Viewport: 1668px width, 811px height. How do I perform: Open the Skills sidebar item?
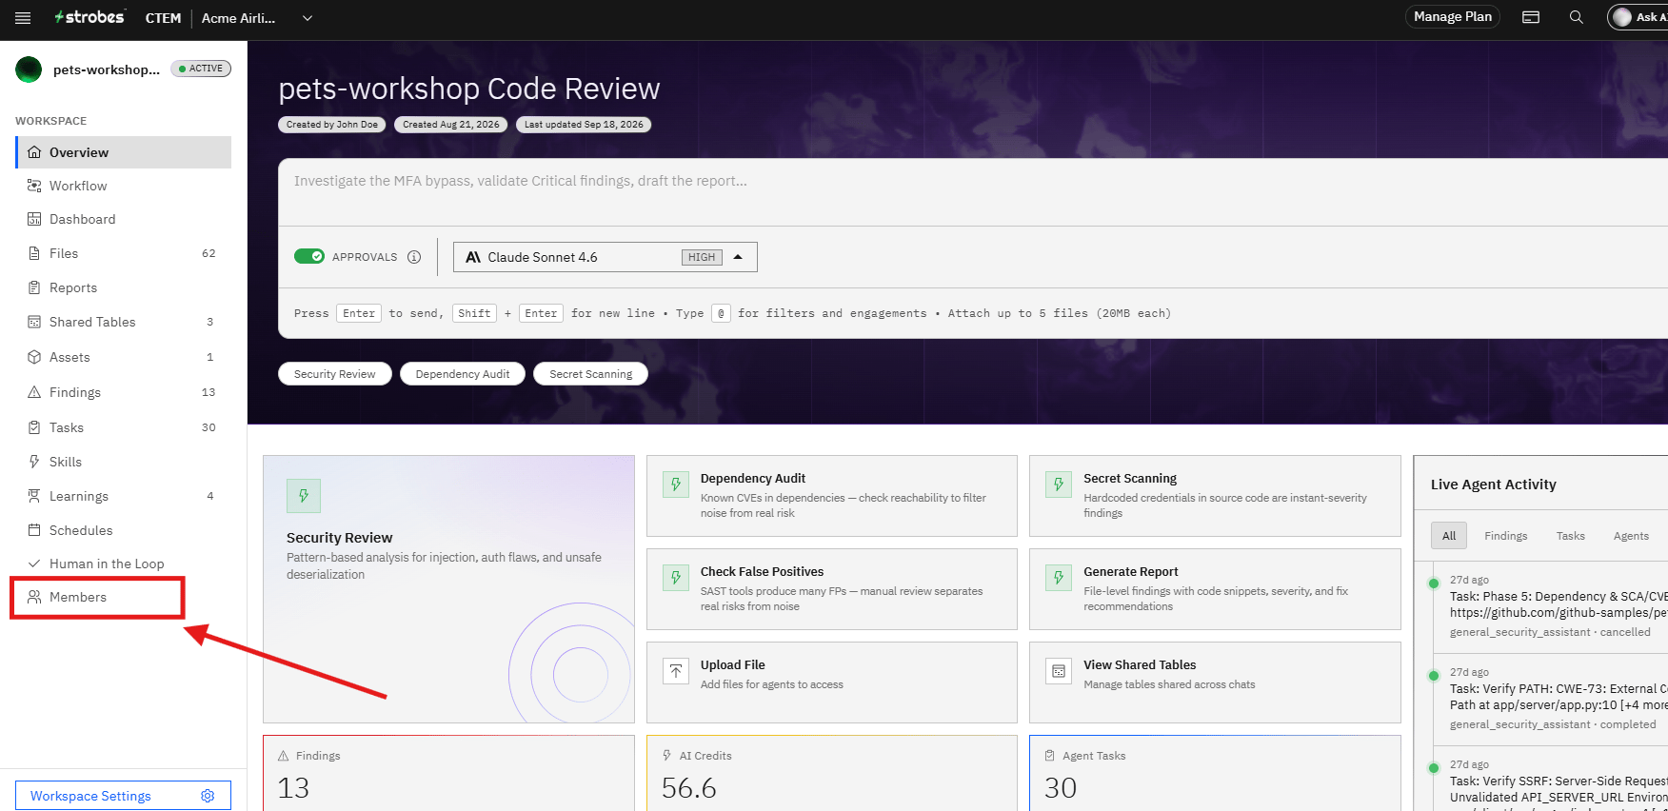pos(124,462)
